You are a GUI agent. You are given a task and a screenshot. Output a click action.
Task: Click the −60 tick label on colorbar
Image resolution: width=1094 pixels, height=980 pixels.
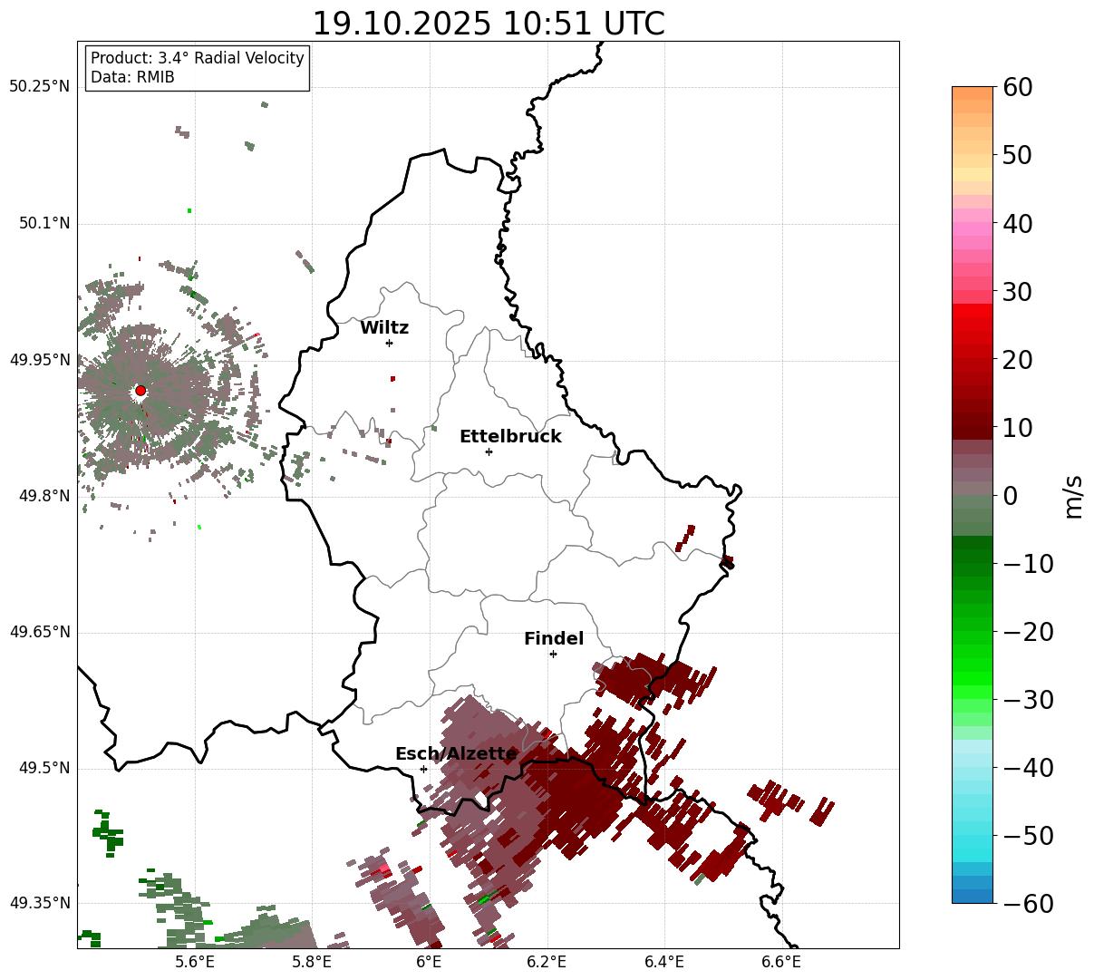[x=1028, y=904]
